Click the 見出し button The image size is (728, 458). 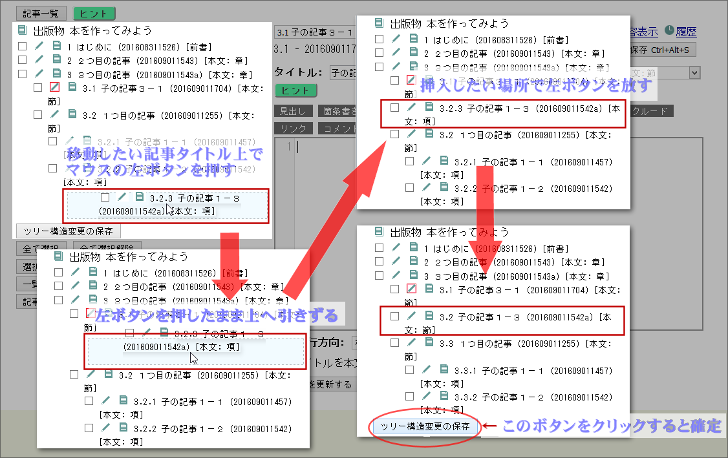coord(292,111)
